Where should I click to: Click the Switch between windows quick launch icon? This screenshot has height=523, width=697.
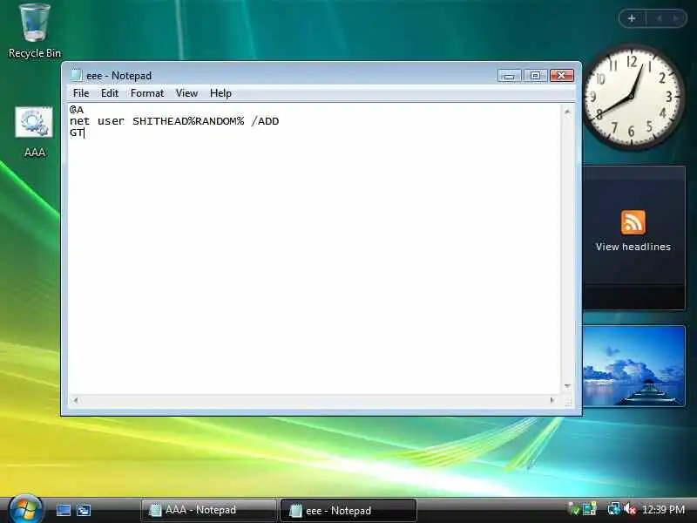pos(84,510)
